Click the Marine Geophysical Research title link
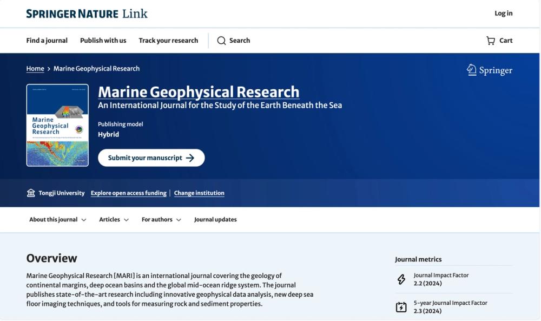The image size is (541, 321). pos(199,92)
